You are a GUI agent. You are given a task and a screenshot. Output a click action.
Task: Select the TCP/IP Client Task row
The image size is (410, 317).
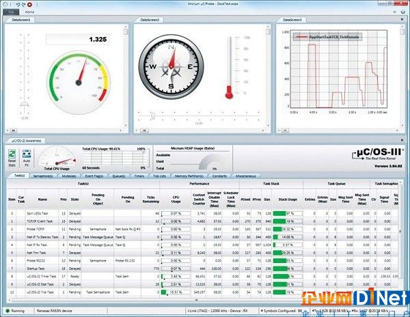click(x=203, y=221)
